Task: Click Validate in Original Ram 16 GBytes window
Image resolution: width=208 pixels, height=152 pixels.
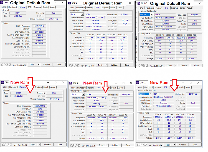Action: click(46, 65)
